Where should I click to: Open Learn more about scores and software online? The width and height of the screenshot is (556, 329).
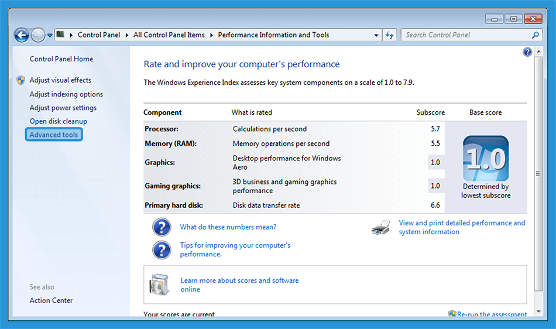click(x=239, y=285)
